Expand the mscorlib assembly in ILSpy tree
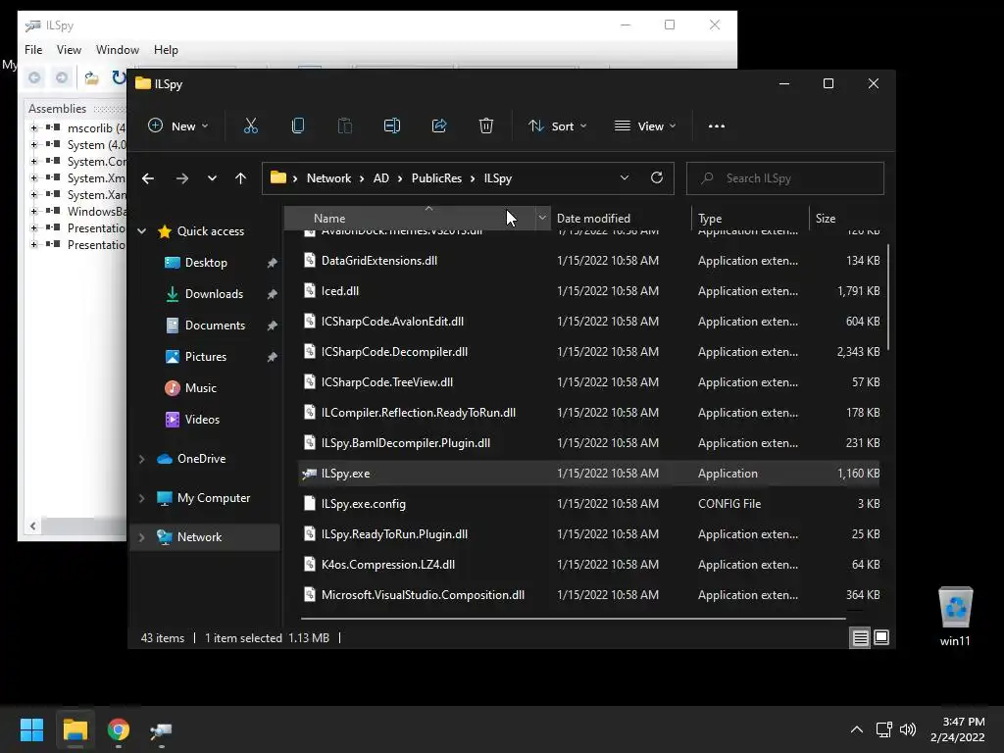The height and width of the screenshot is (753, 1004). coord(34,128)
